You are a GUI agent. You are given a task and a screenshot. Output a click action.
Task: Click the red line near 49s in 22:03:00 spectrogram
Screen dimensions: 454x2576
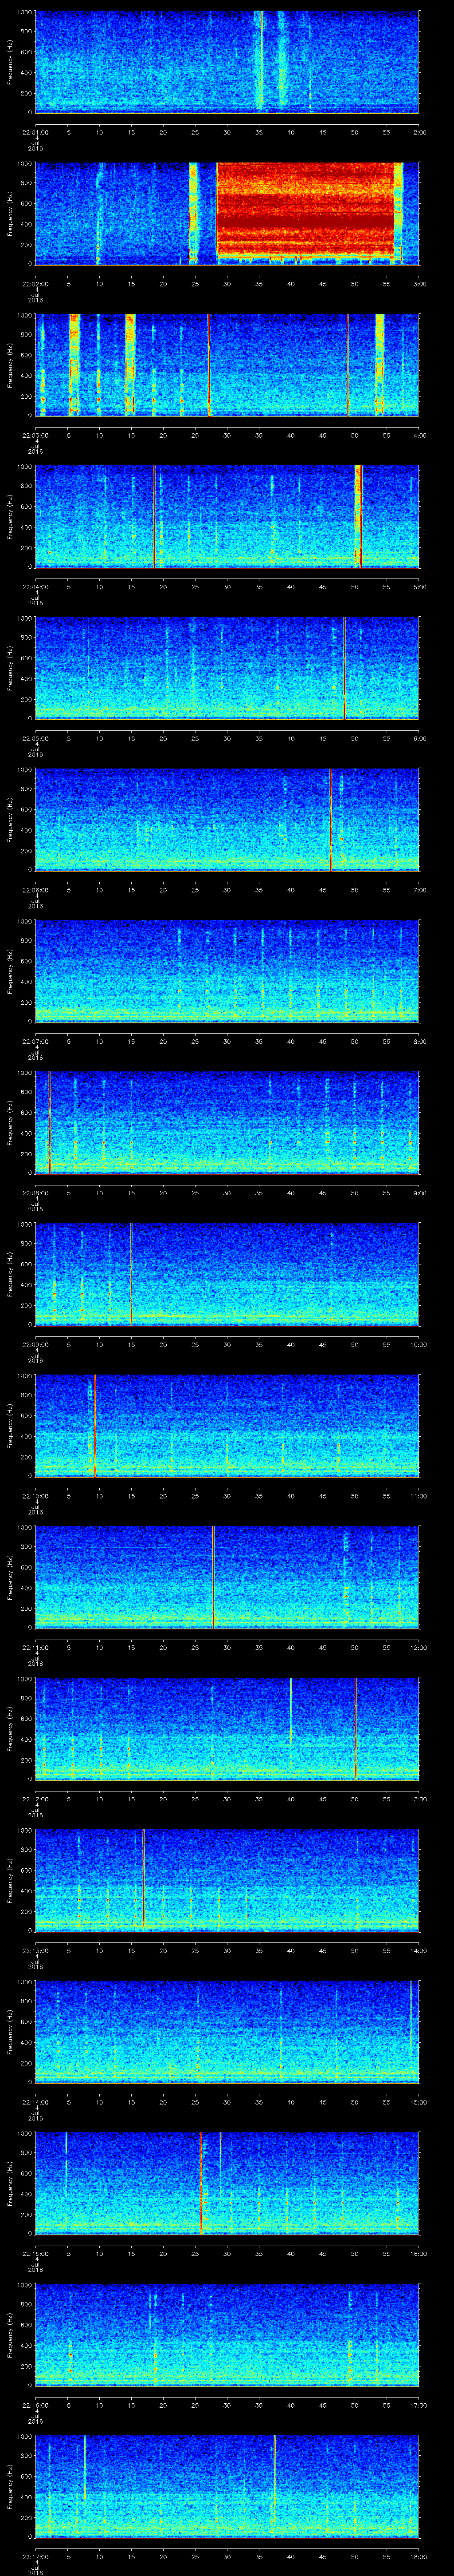pos(347,364)
